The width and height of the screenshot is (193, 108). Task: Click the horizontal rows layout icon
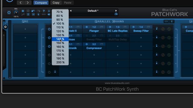coord(33,14)
